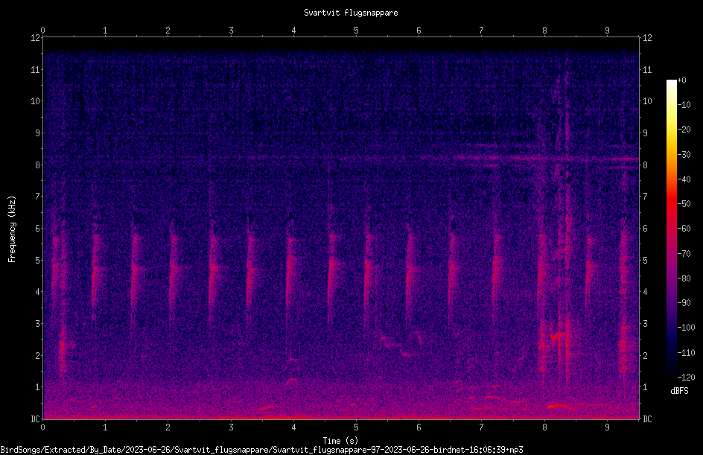Viewport: 703px width, 455px height.
Task: Click the "5" tick on the left frequency axis
Action: point(37,261)
